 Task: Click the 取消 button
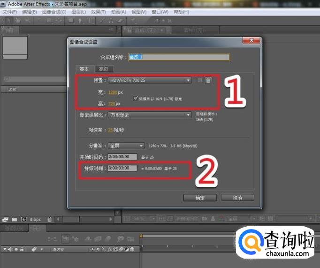tap(237, 198)
